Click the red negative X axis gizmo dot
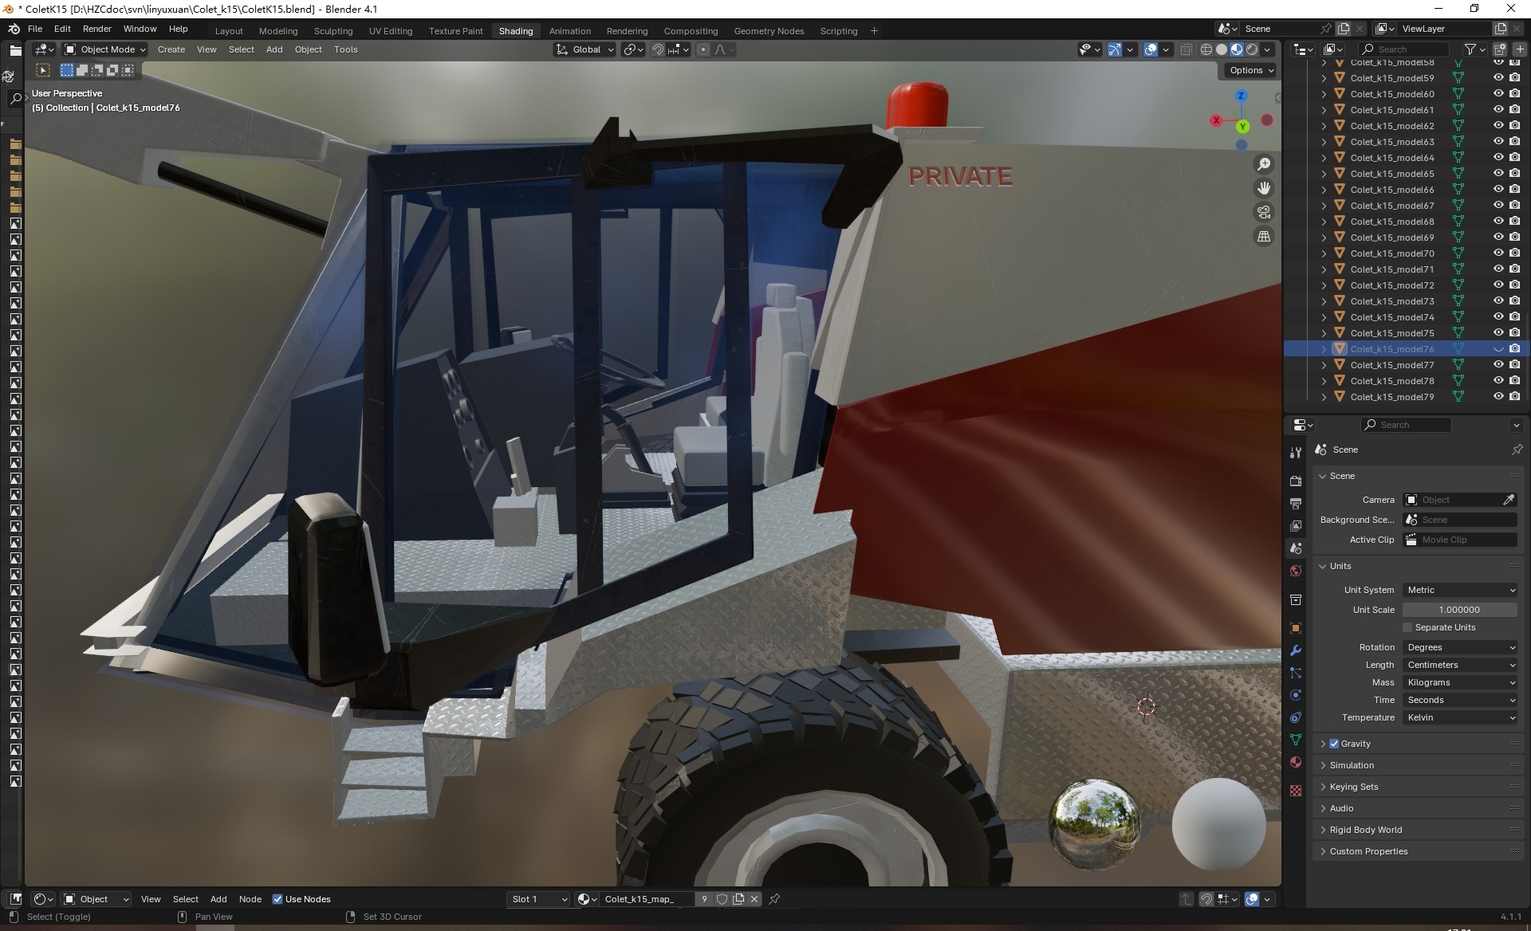1531x931 pixels. tap(1267, 120)
